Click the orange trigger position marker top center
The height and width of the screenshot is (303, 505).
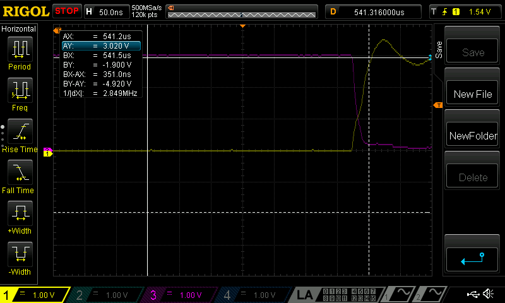(243, 26)
